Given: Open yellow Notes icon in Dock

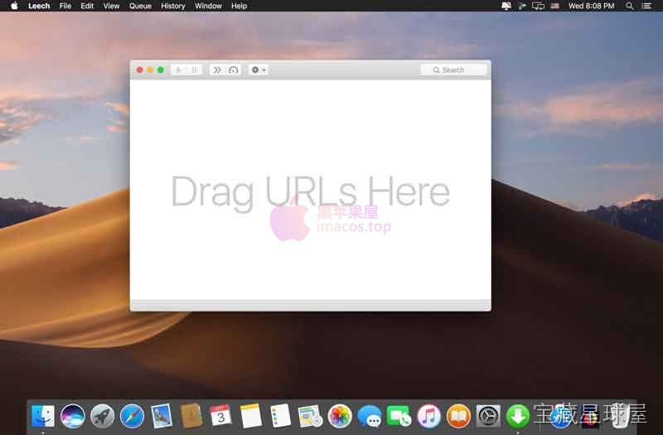Looking at the screenshot, I should [x=251, y=416].
